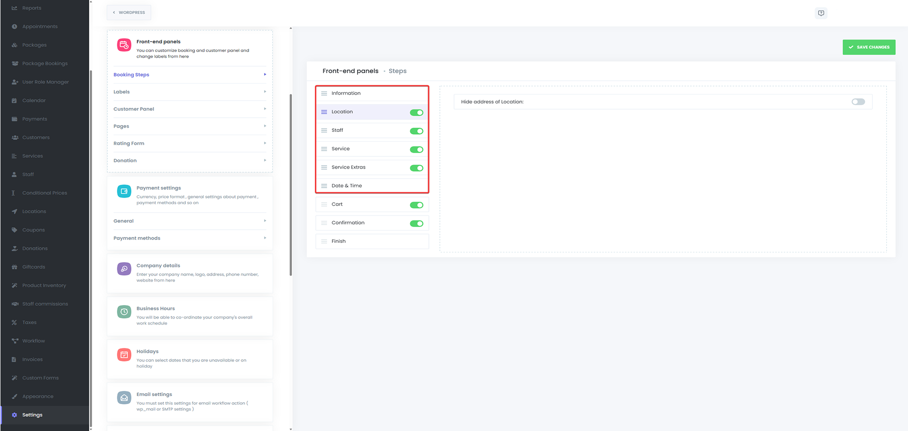908x431 pixels.
Task: Click the drag handle icon beside Staff step
Action: (324, 130)
